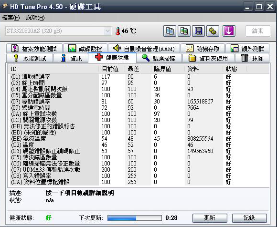The image size is (277, 227).
Task: Switch to the 效能測試 benchmark tab
Action: click(x=30, y=58)
